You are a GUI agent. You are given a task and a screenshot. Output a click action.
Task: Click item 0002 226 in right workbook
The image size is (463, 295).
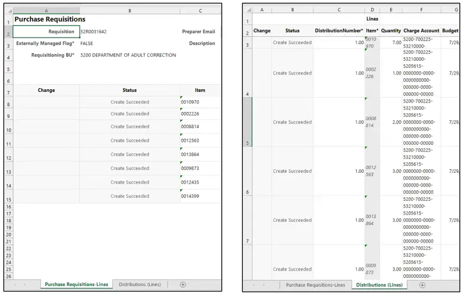point(371,73)
